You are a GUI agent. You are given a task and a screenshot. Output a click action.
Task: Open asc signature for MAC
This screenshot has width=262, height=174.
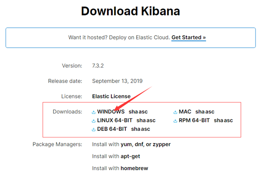click(210, 112)
